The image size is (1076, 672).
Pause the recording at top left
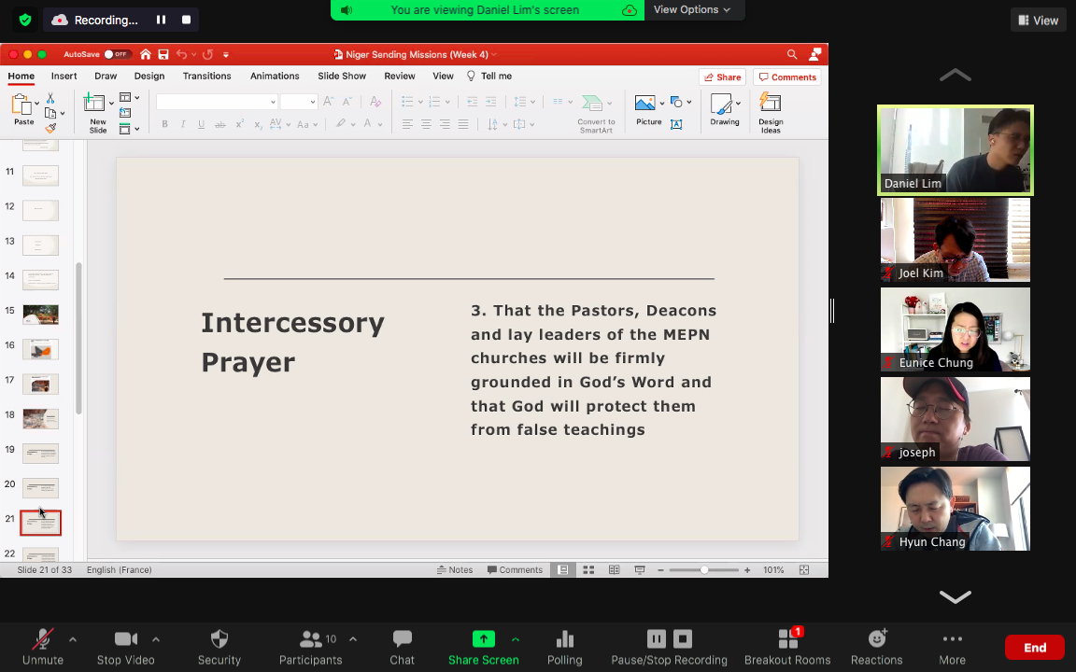(x=161, y=20)
